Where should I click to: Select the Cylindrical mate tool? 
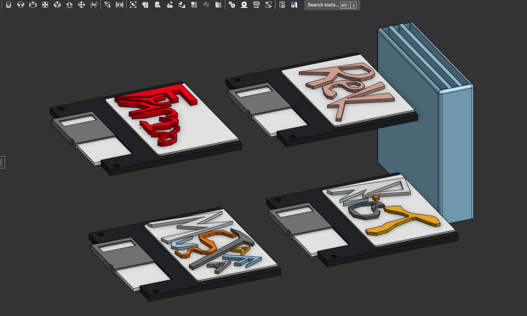point(57,5)
